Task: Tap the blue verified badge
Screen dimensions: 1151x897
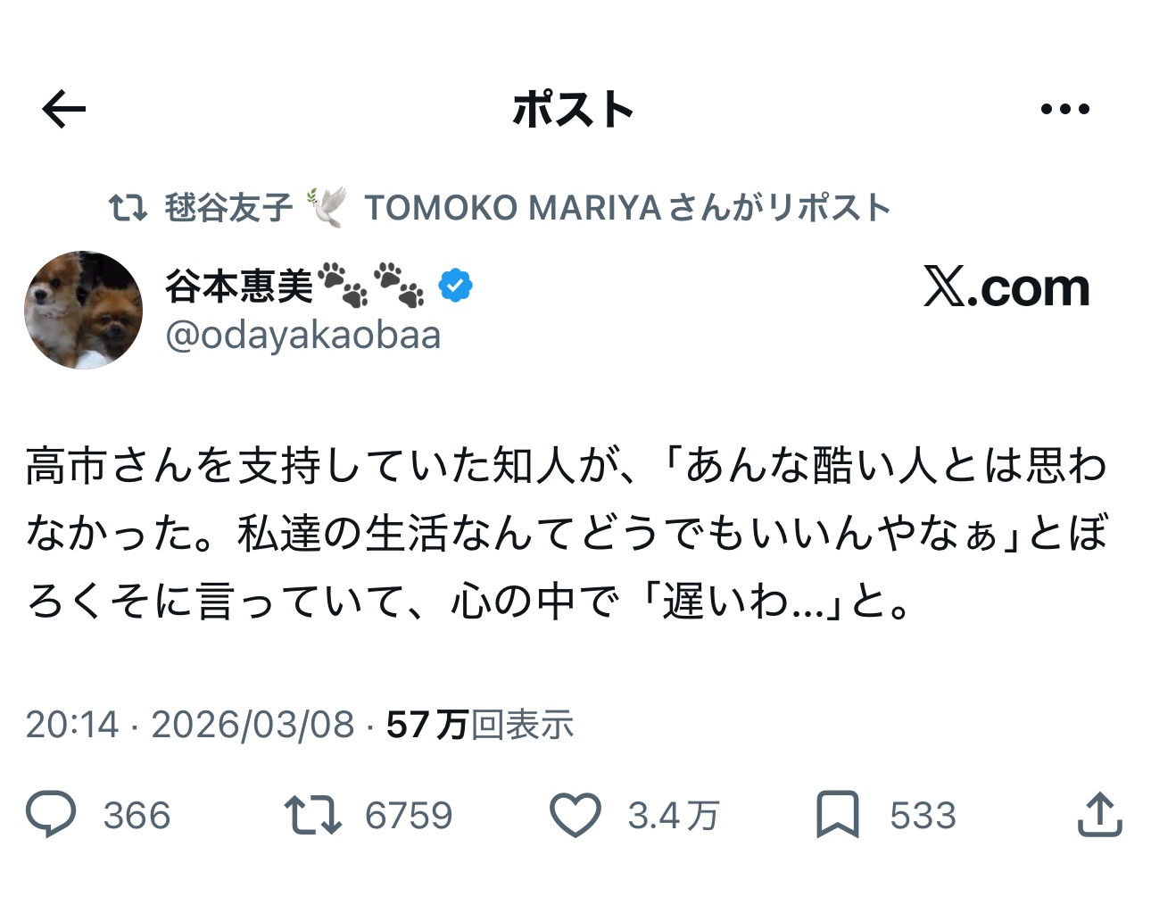Action: pyautogui.click(x=455, y=286)
